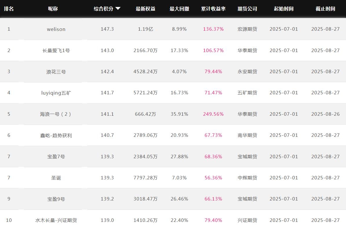Sort by 排名 column header
This screenshot has width=346, height=230.
9,9
